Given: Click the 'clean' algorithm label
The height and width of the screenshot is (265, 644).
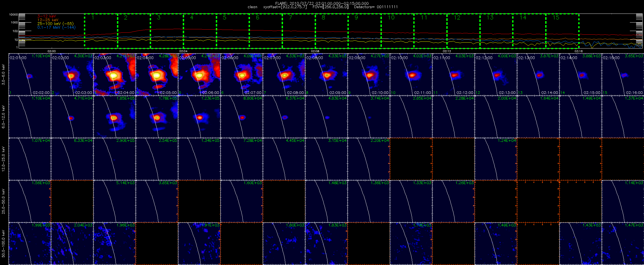Looking at the screenshot, I should pyautogui.click(x=253, y=7).
